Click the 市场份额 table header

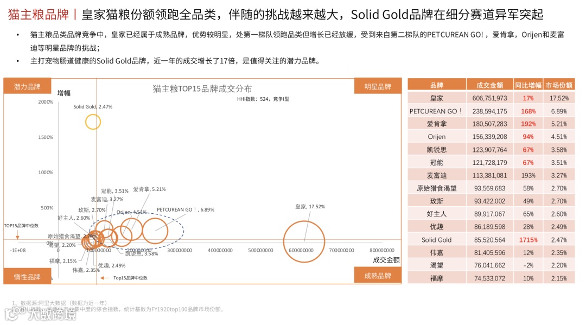559,85
